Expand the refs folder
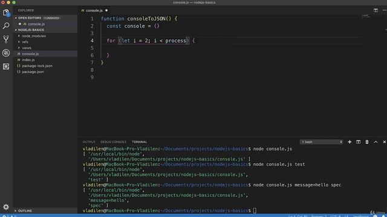The image size is (387, 217). click(x=25, y=42)
